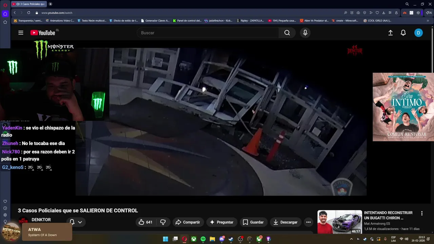Open Opera main menu logo icon
Image resolution: width=434 pixels, height=244 pixels.
tap(5, 5)
